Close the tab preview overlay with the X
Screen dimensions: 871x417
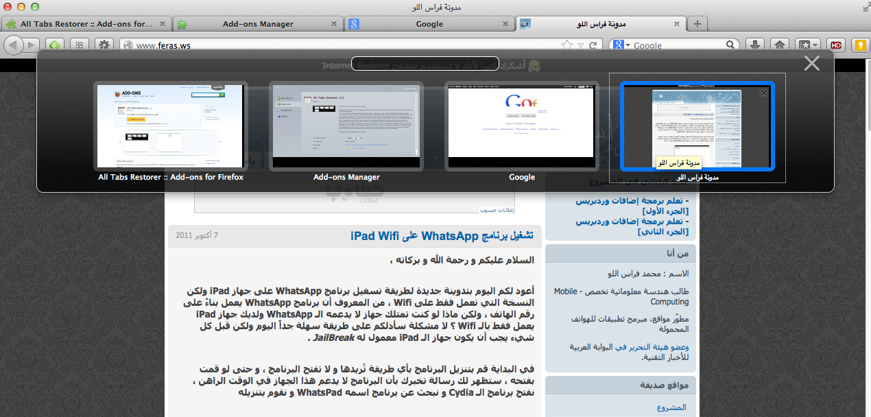(x=812, y=64)
